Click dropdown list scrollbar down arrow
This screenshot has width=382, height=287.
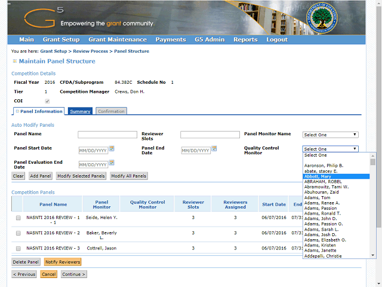click(x=372, y=255)
